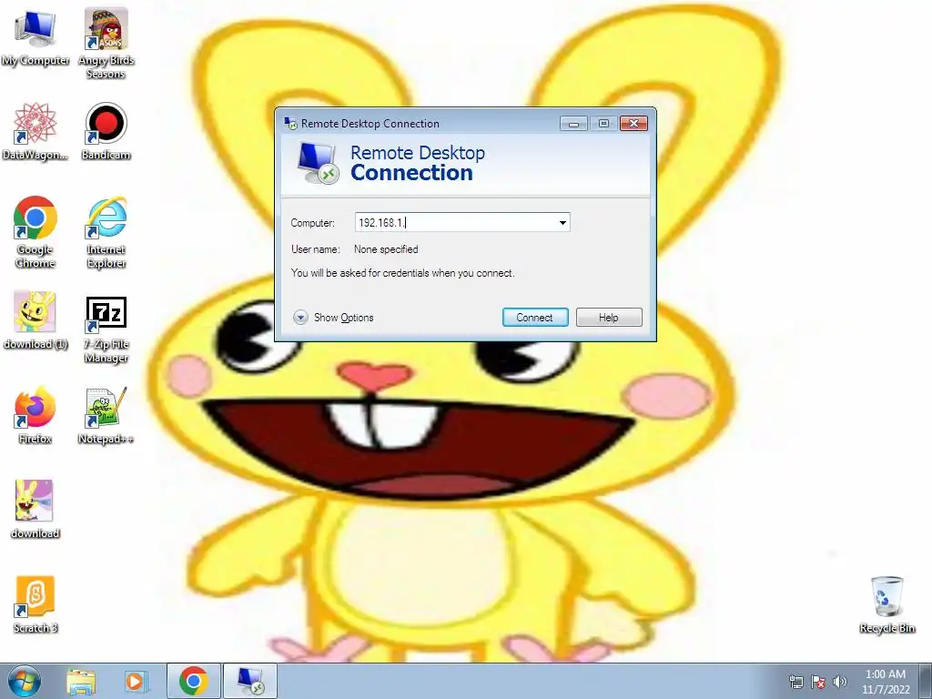This screenshot has height=699, width=932.
Task: Select the download image file icon
Action: click(x=35, y=510)
